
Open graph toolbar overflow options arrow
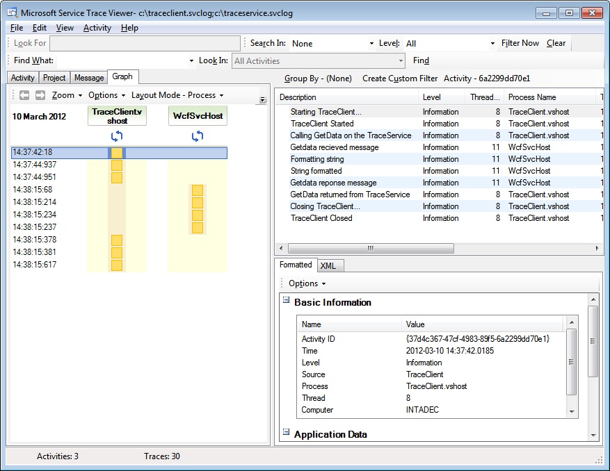pyautogui.click(x=263, y=100)
